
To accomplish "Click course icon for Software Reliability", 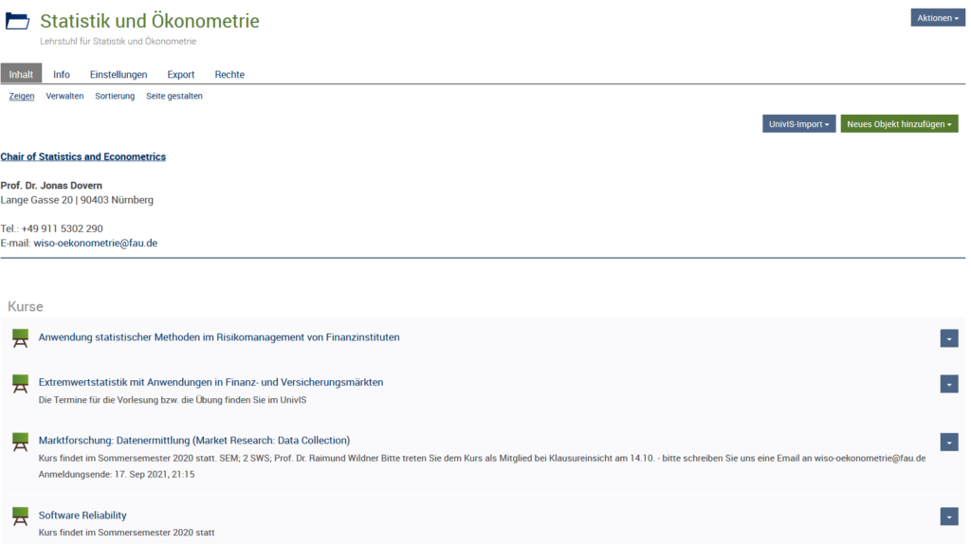I will [x=21, y=517].
